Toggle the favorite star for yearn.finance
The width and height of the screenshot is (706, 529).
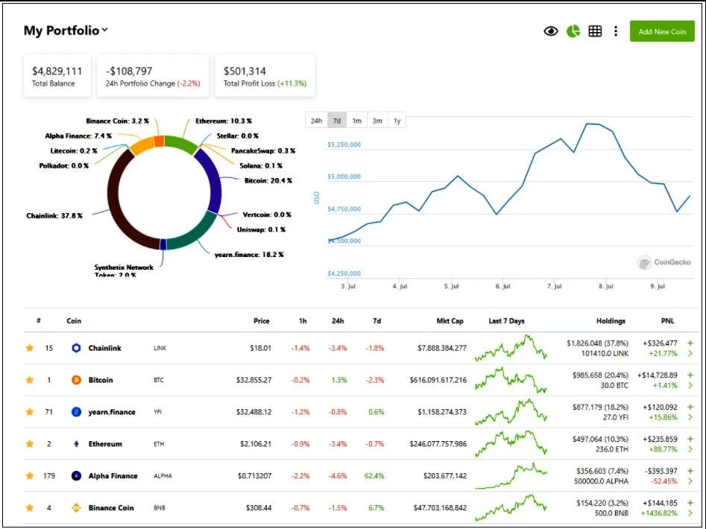click(30, 411)
